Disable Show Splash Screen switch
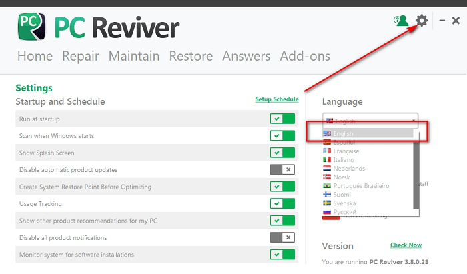 point(282,153)
